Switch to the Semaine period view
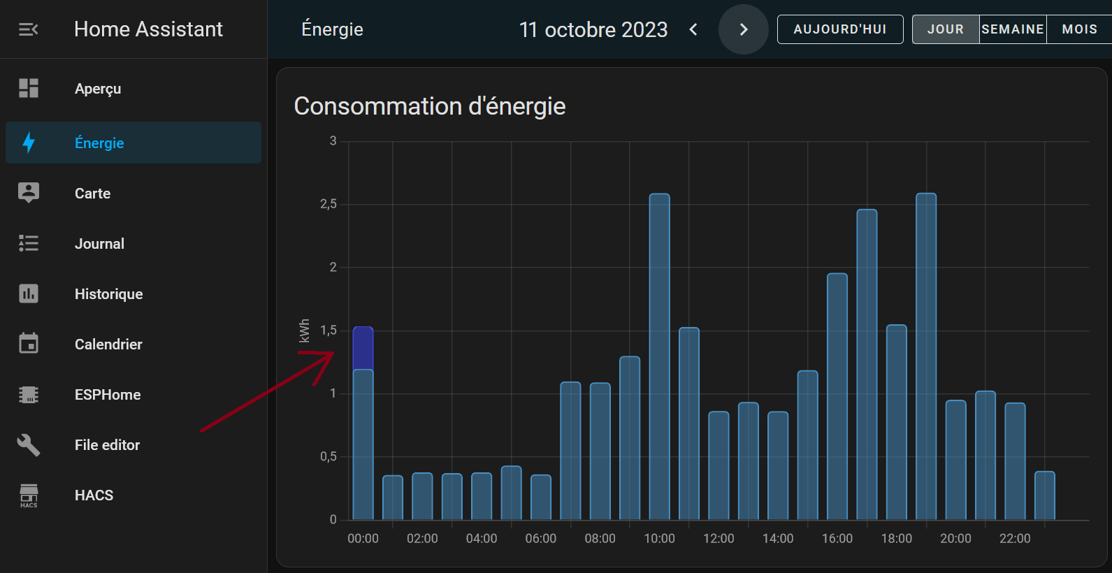 1012,29
